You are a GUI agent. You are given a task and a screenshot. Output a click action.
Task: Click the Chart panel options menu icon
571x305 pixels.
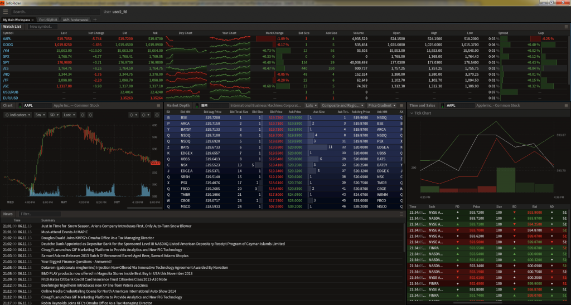[159, 105]
